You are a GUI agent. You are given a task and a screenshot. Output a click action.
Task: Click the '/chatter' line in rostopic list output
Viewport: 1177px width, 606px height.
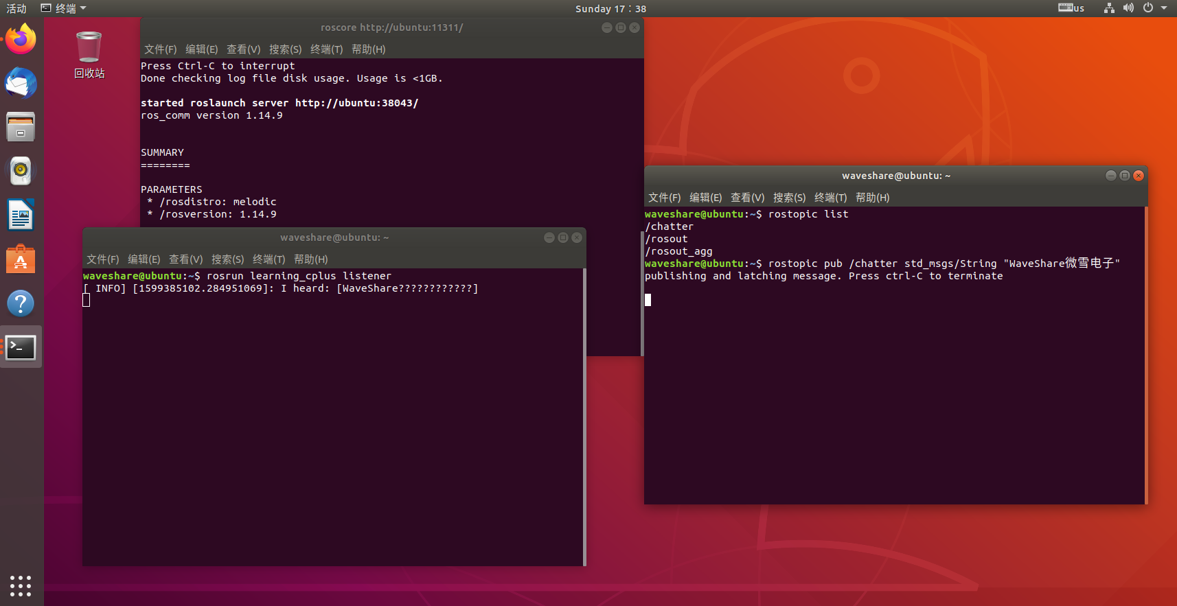(x=670, y=226)
